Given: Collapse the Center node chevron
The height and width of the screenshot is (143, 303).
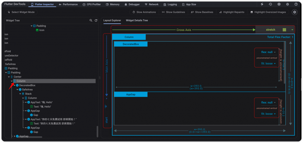Looking at the screenshot, I should pos(9,77).
